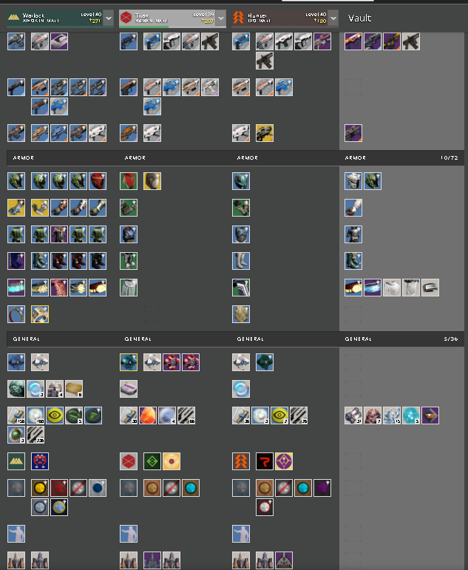This screenshot has width=468, height=570.
Task: Select Hunter's yellow exotic heavy weapon
Action: pos(265,133)
